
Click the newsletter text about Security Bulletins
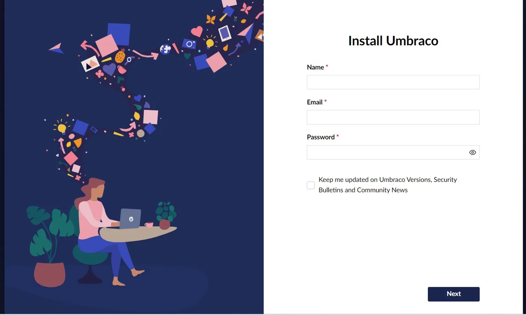tap(388, 184)
